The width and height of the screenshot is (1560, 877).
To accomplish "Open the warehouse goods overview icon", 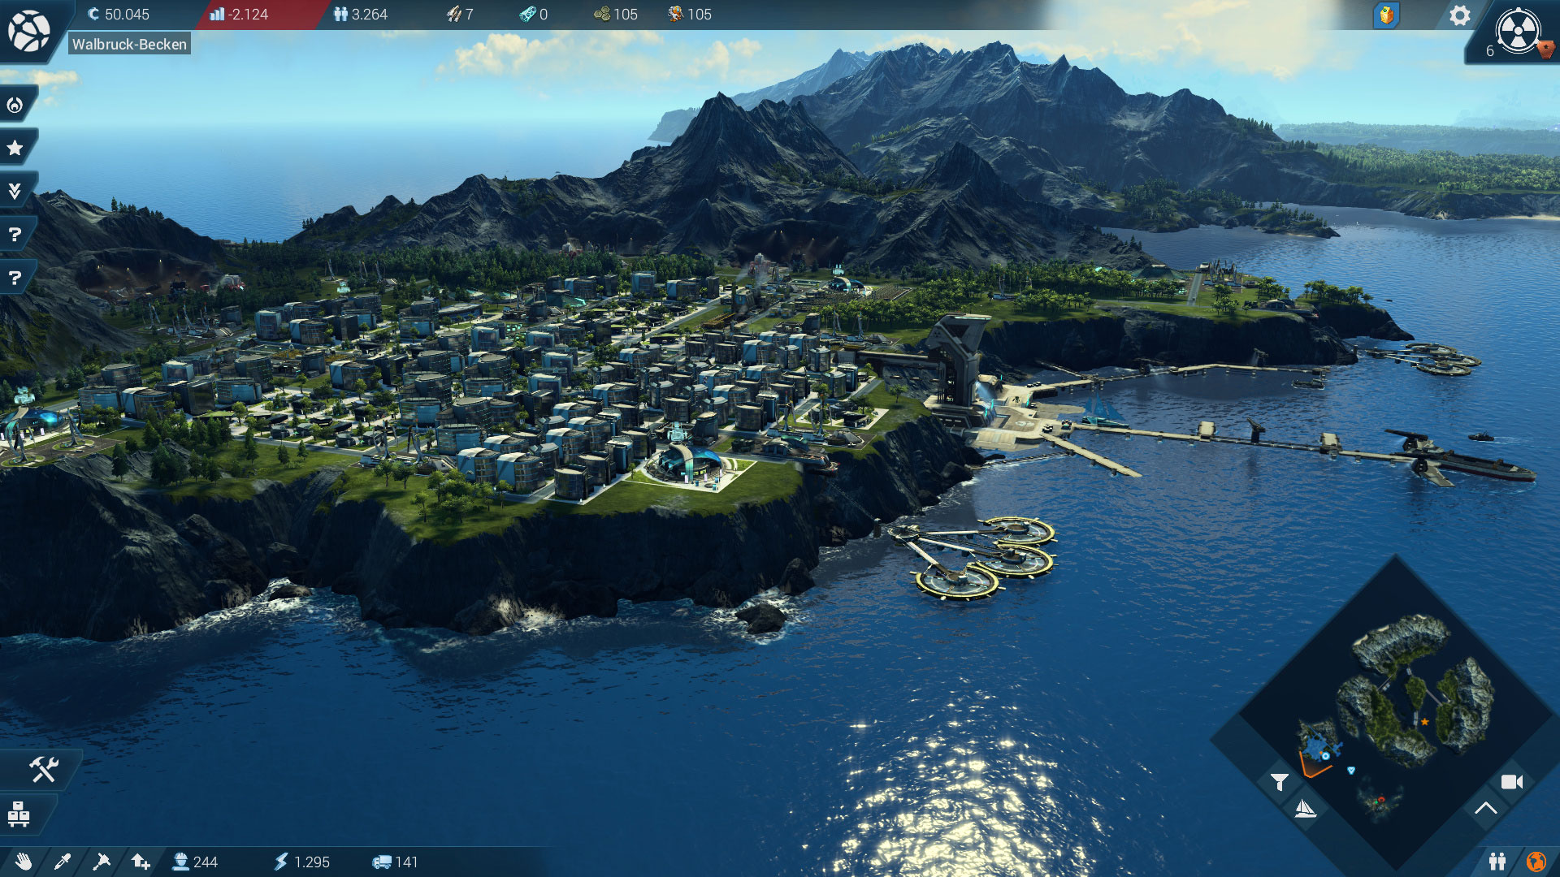I will click(x=19, y=813).
